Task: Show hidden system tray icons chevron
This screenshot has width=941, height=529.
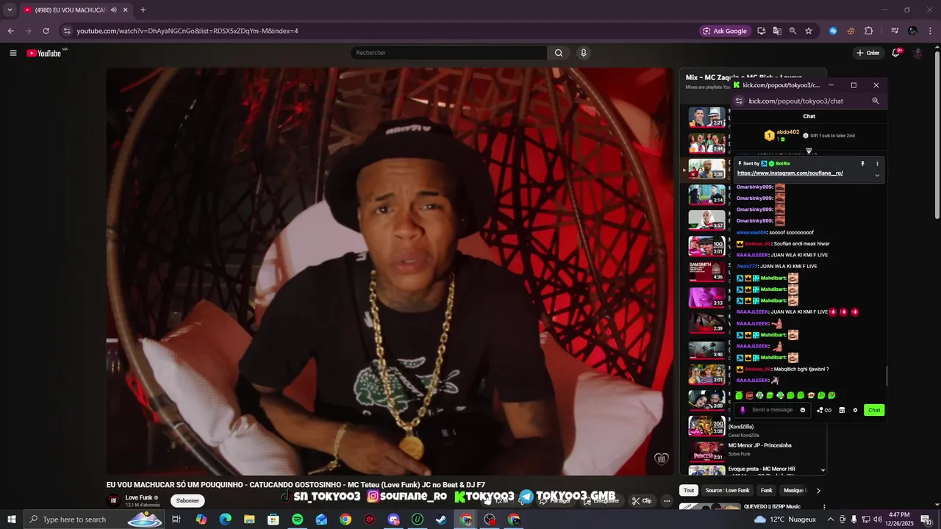Action: pyautogui.click(x=831, y=519)
